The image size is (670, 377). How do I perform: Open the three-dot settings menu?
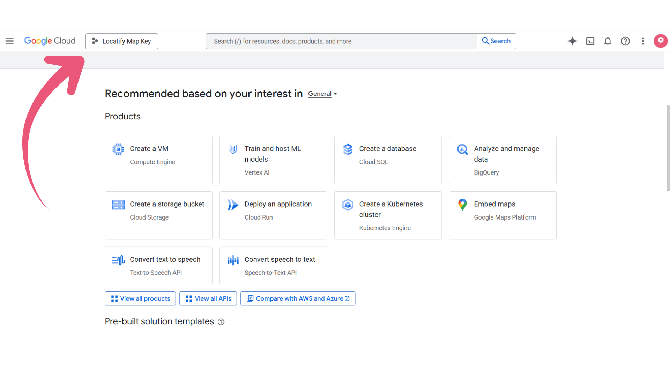[643, 41]
